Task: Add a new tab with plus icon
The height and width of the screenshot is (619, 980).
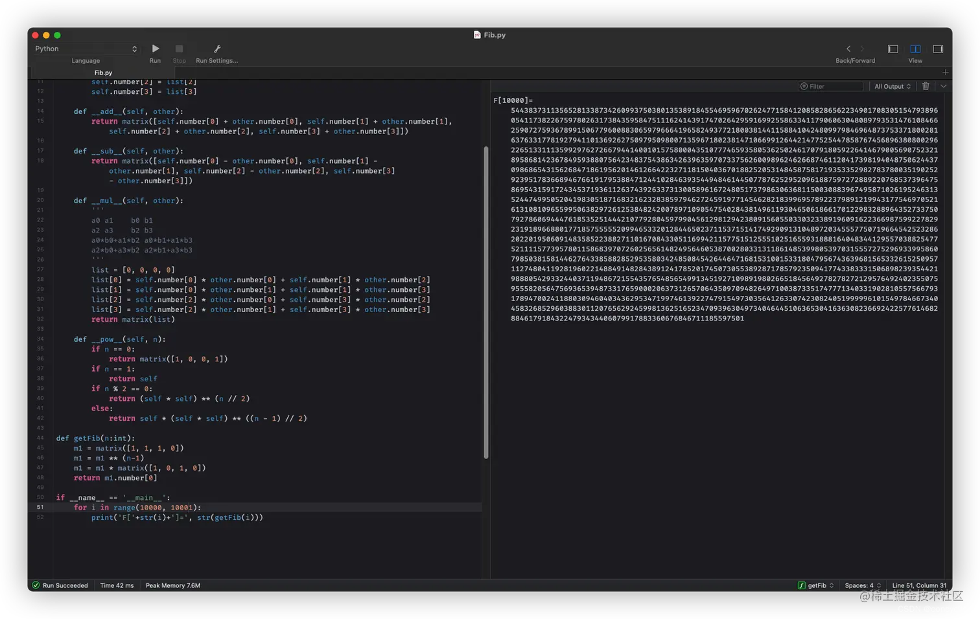Action: point(945,73)
